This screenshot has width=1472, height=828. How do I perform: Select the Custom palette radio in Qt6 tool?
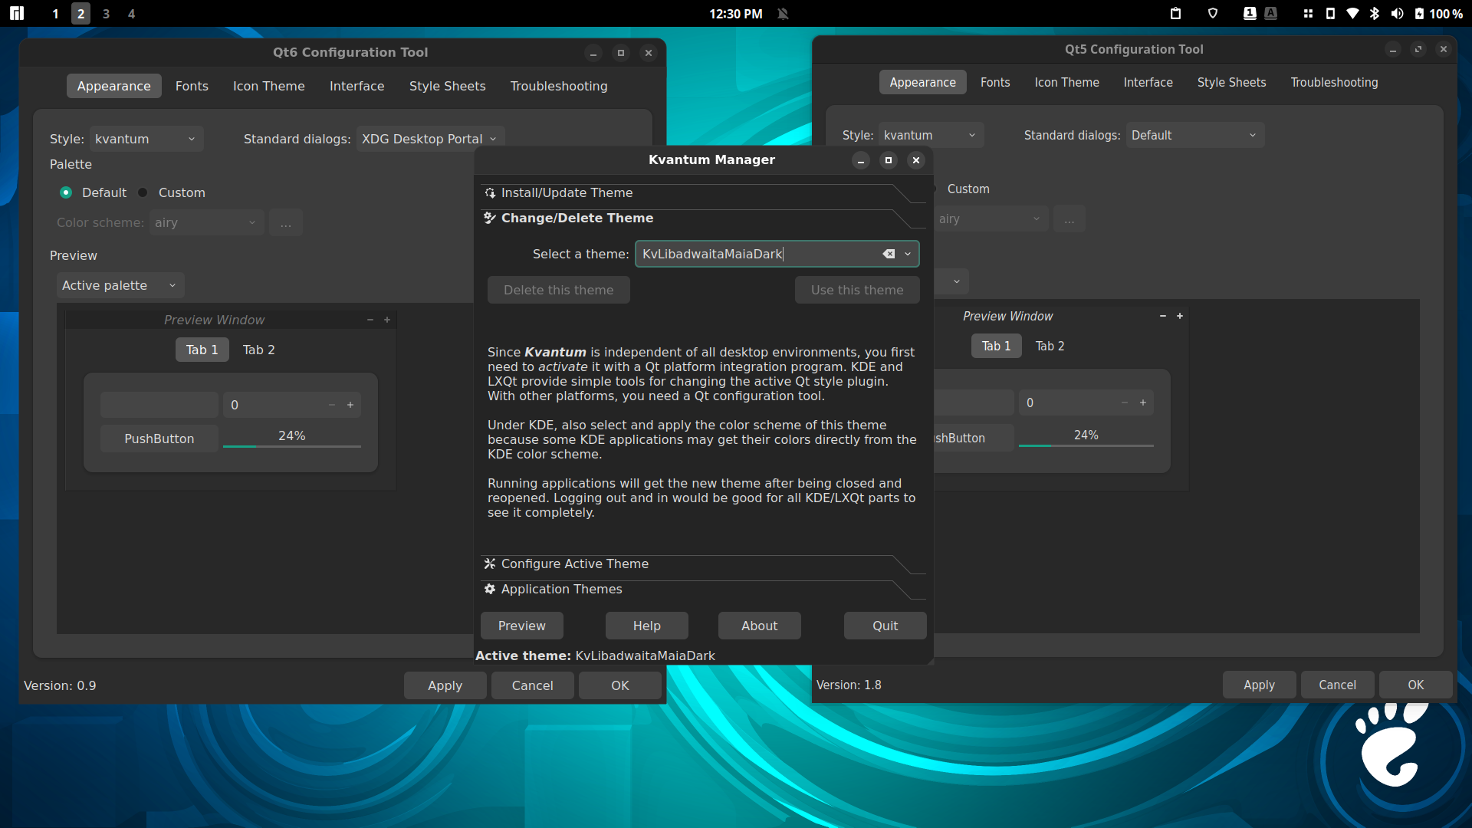click(x=143, y=192)
